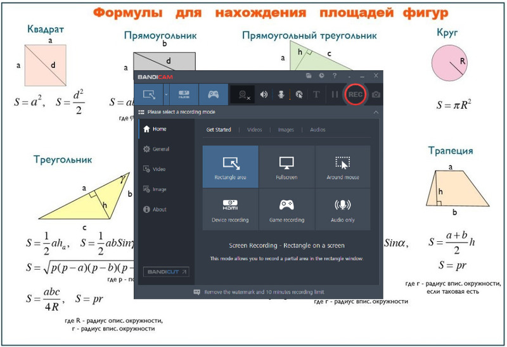
Task: Open the About section
Action: tap(167, 210)
